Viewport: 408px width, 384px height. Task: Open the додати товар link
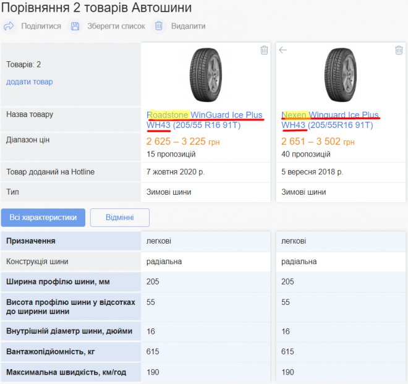coord(30,82)
